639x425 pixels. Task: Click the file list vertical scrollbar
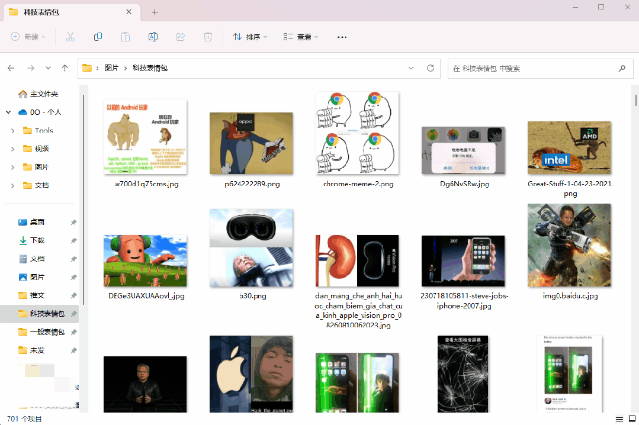635,100
